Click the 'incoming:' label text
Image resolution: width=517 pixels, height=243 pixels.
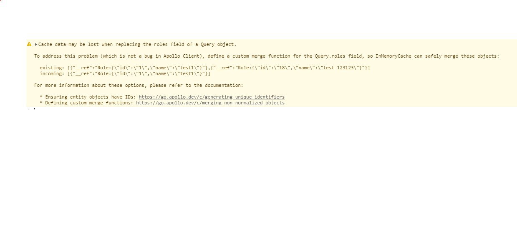coord(52,73)
